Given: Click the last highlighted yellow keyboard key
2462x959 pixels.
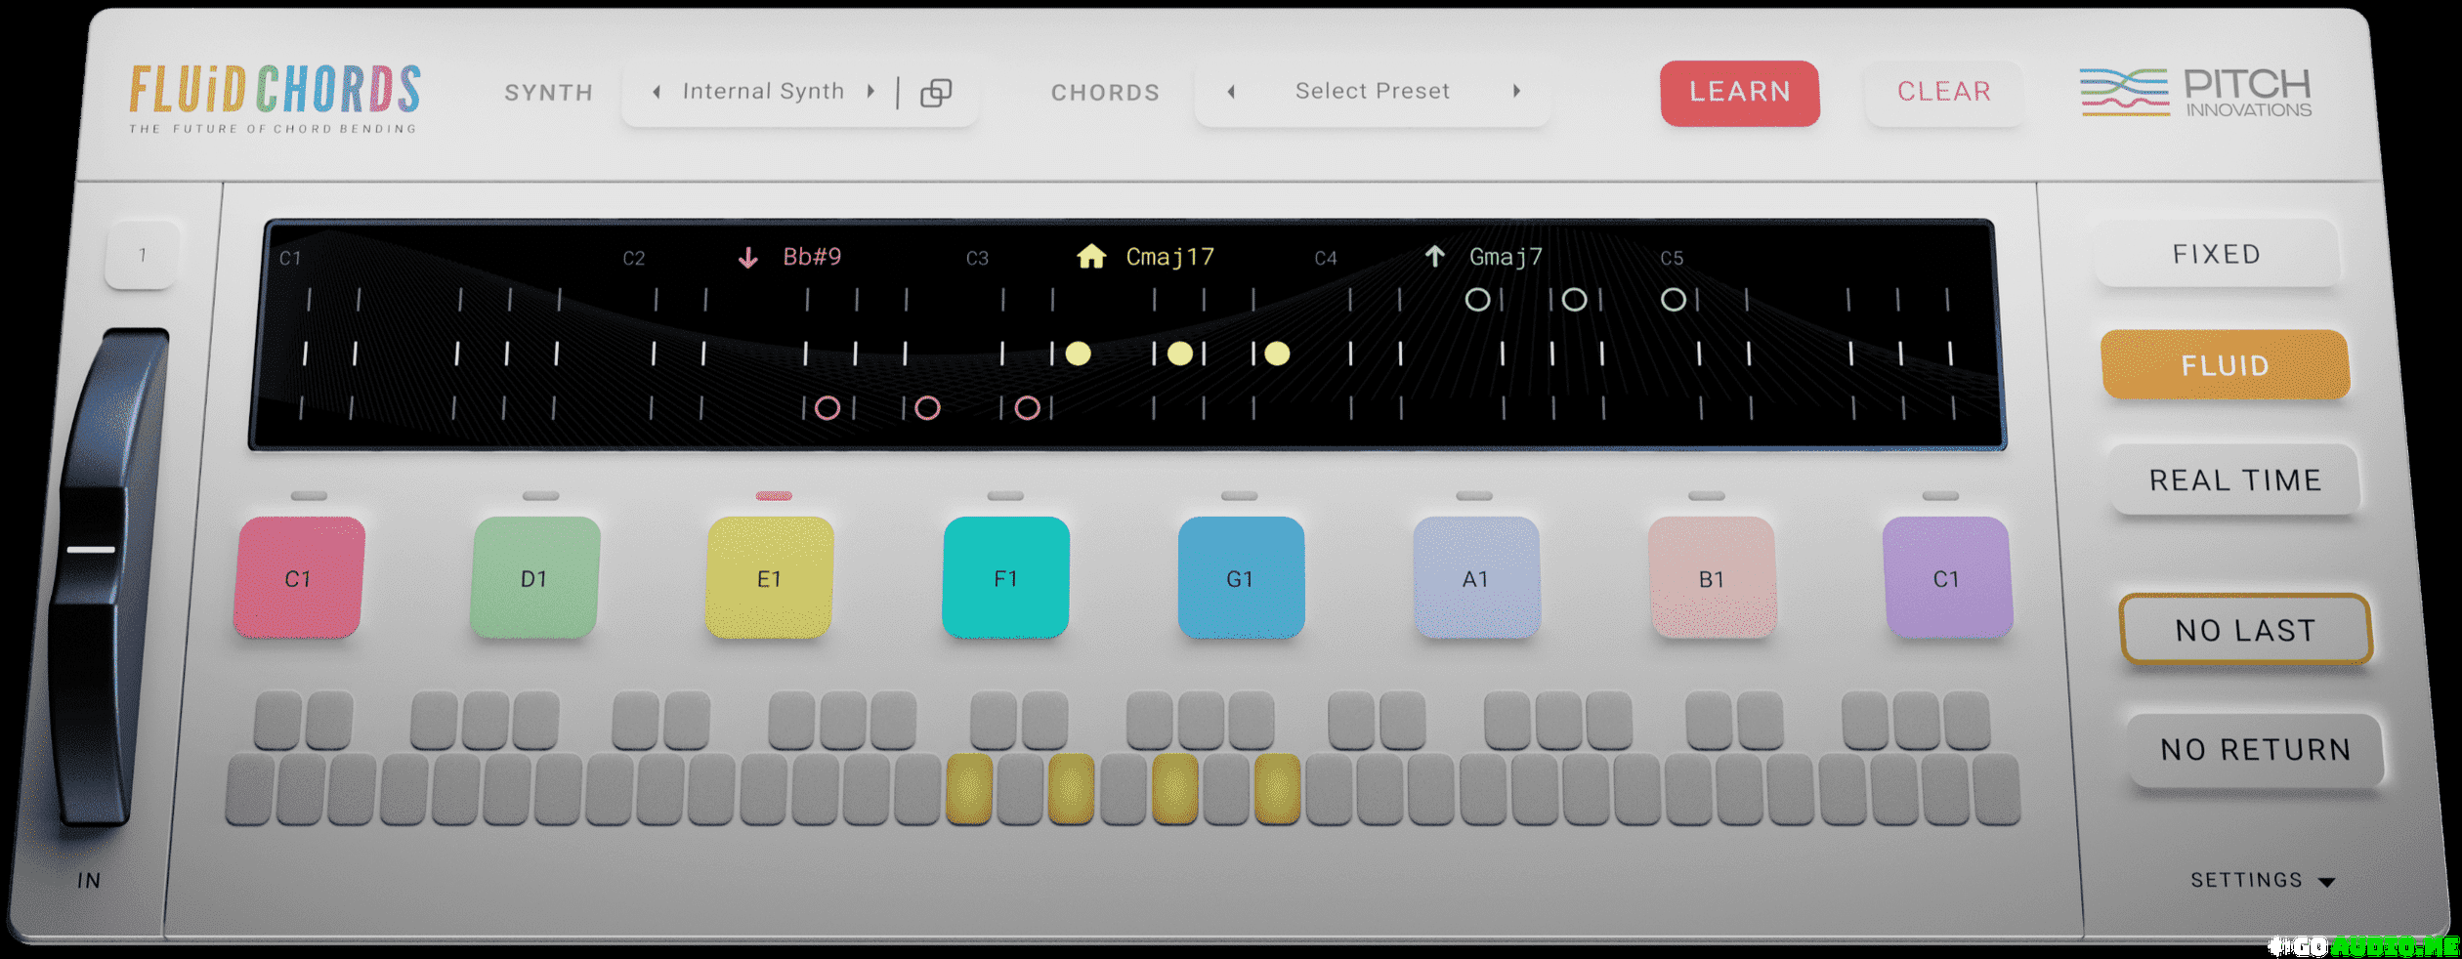Looking at the screenshot, I should 1277,789.
